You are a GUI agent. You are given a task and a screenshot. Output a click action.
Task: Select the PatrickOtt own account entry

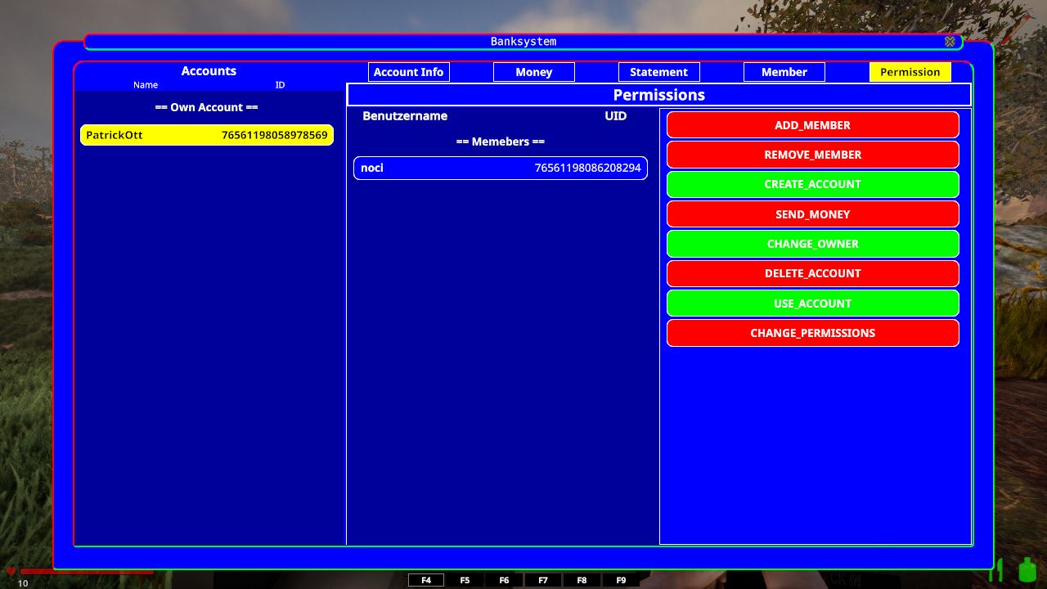click(207, 135)
